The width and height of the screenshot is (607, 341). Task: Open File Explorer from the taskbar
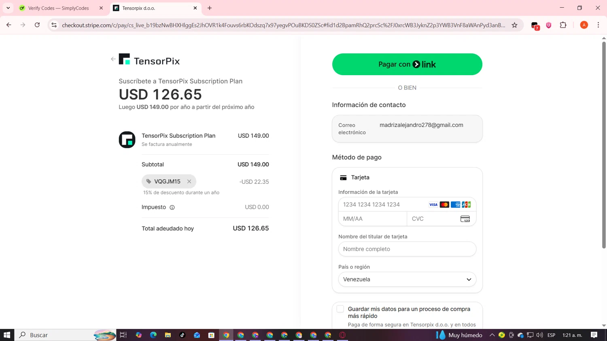tap(168, 335)
